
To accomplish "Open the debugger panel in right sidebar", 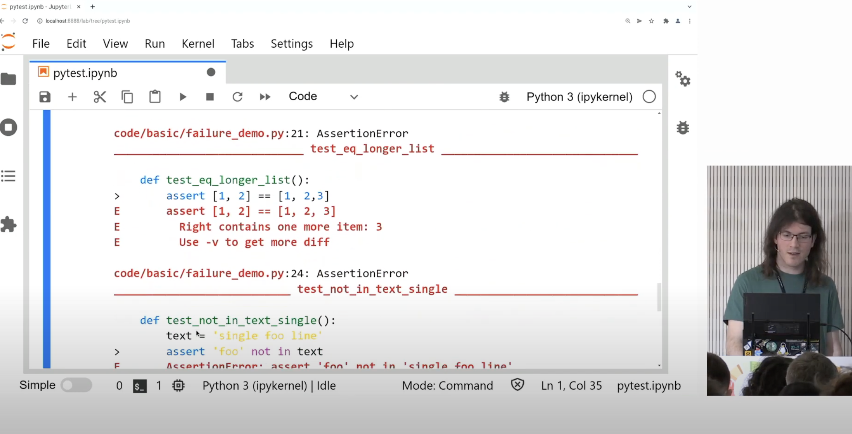I will pyautogui.click(x=683, y=128).
